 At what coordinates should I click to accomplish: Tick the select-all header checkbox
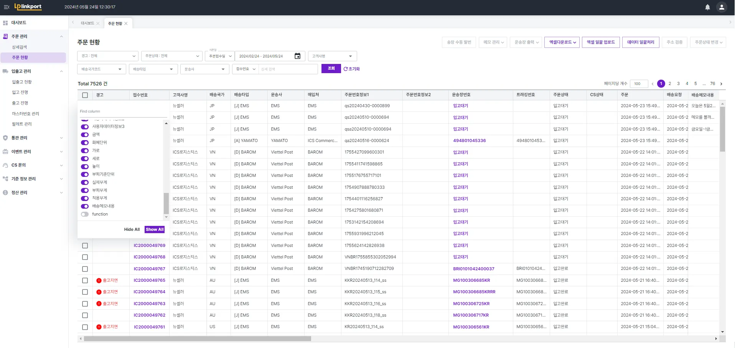[85, 95]
